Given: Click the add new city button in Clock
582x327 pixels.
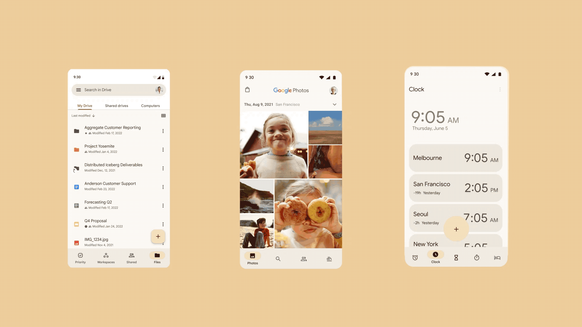Looking at the screenshot, I should click(456, 229).
